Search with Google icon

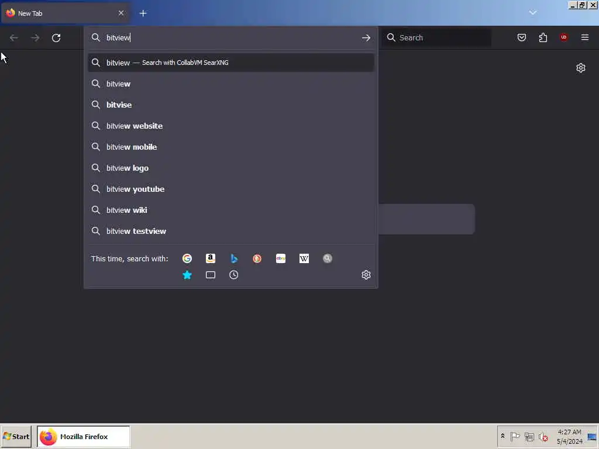tap(187, 258)
